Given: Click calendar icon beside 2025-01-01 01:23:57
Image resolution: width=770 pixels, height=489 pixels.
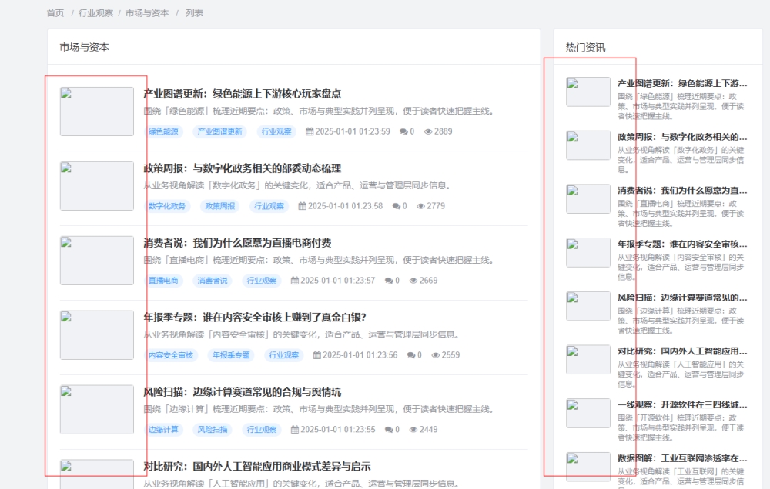Looking at the screenshot, I should (295, 281).
